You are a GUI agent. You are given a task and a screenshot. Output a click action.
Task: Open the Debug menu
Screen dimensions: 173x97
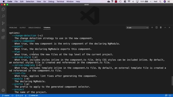(51, 1)
